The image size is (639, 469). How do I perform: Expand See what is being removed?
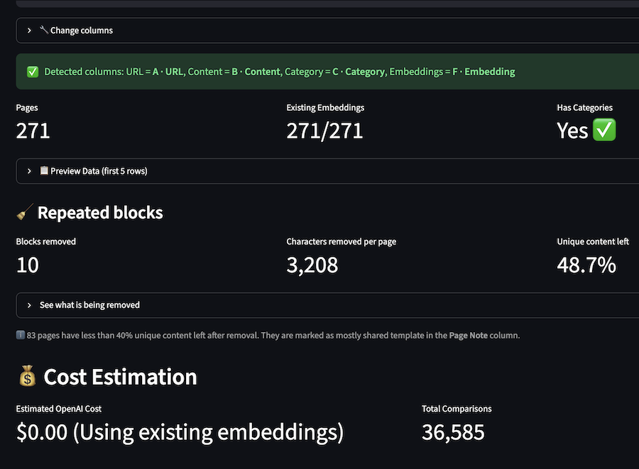(327, 305)
